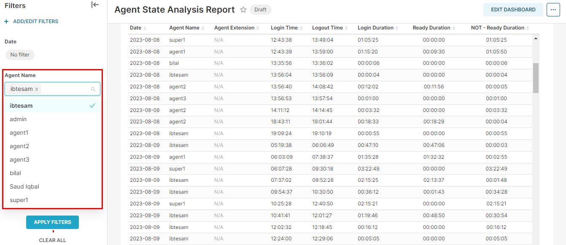Sort the Ready Duration column
The height and width of the screenshot is (245, 566).
tap(455, 28)
